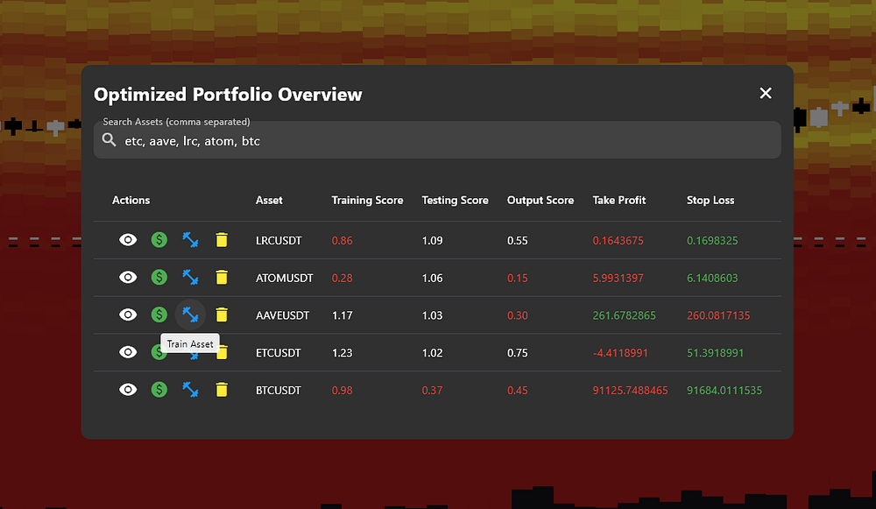
Task: Click ATOMUSDT training score 0.28
Action: (x=342, y=279)
